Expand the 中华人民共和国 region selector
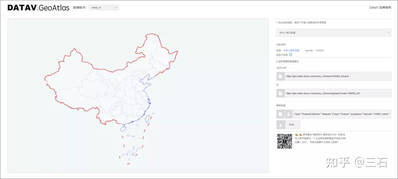The height and width of the screenshot is (179, 398). coord(334,33)
